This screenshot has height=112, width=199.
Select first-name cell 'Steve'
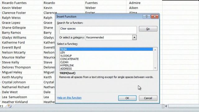point(49,62)
